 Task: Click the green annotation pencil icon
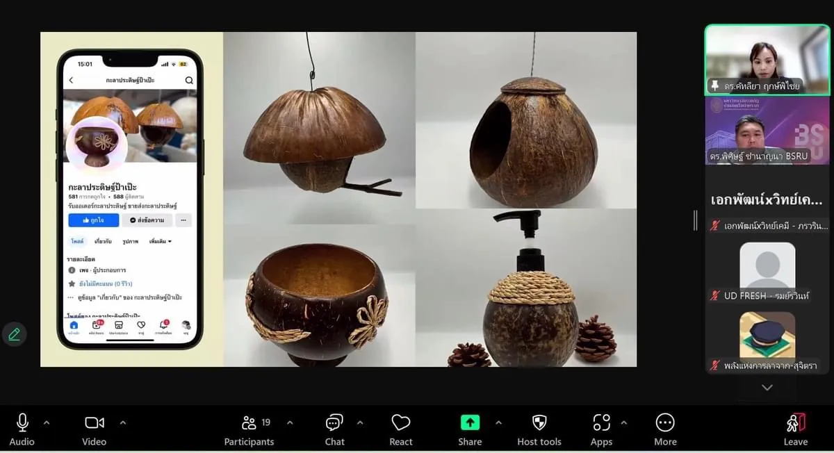click(14, 334)
